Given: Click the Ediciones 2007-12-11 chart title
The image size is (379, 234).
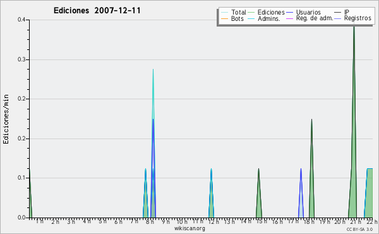Looking at the screenshot, I should click(x=97, y=10).
